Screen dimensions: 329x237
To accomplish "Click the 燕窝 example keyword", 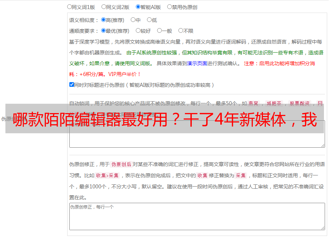I will 253,103.
